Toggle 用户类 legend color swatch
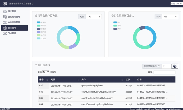 point(39,25)
